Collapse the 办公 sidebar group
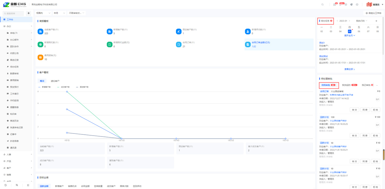Screen dimensions: 385x189 pyautogui.click(x=16, y=26)
